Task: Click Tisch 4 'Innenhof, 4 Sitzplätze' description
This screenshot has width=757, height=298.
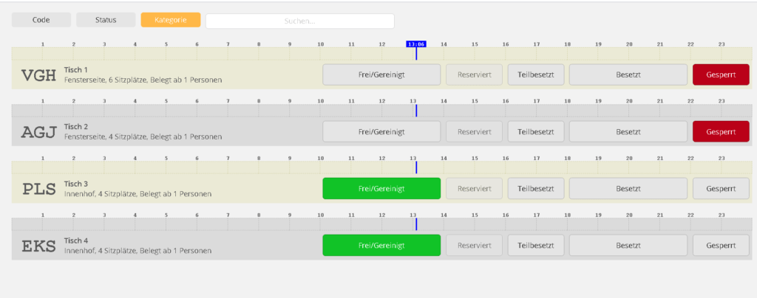Action: 138,251
